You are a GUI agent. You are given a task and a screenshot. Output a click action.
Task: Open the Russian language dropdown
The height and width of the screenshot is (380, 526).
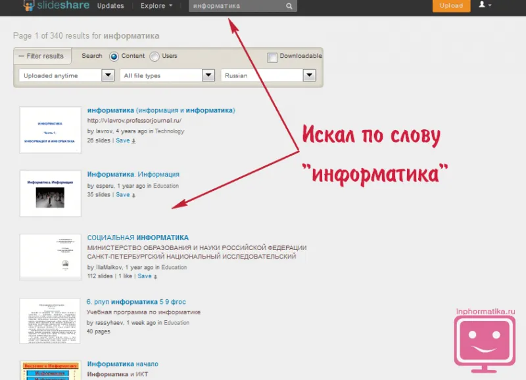click(268, 75)
